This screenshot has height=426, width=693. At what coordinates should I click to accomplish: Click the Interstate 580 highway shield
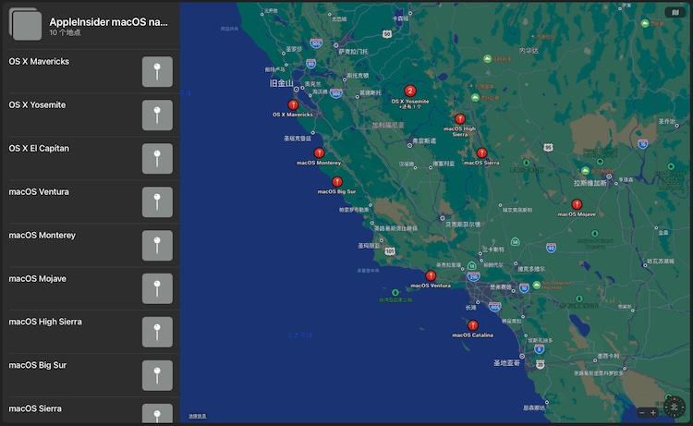[x=336, y=93]
